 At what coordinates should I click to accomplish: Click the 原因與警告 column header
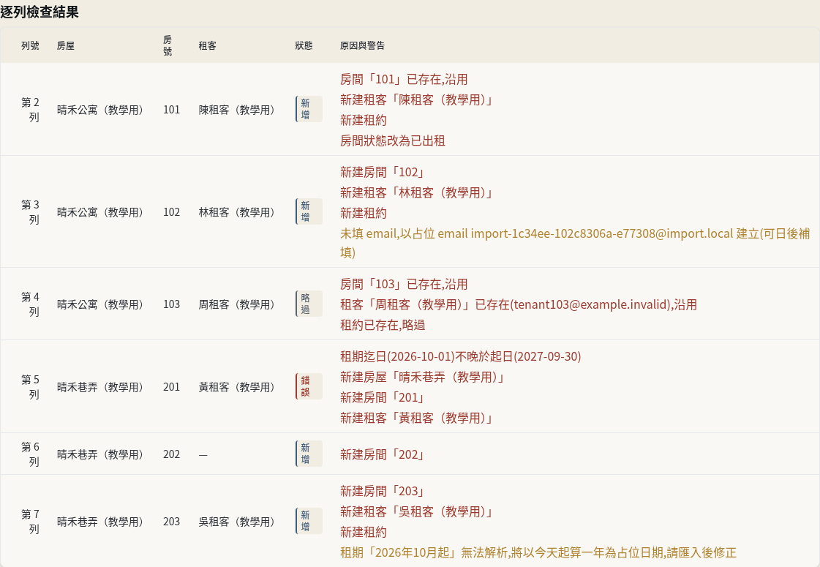tap(362, 45)
